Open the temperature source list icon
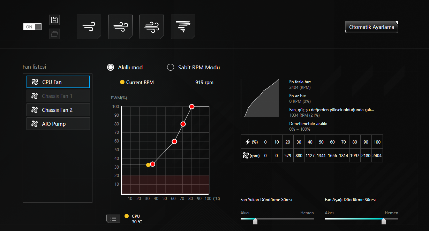Image resolution: width=429 pixels, height=231 pixels. [x=113, y=219]
